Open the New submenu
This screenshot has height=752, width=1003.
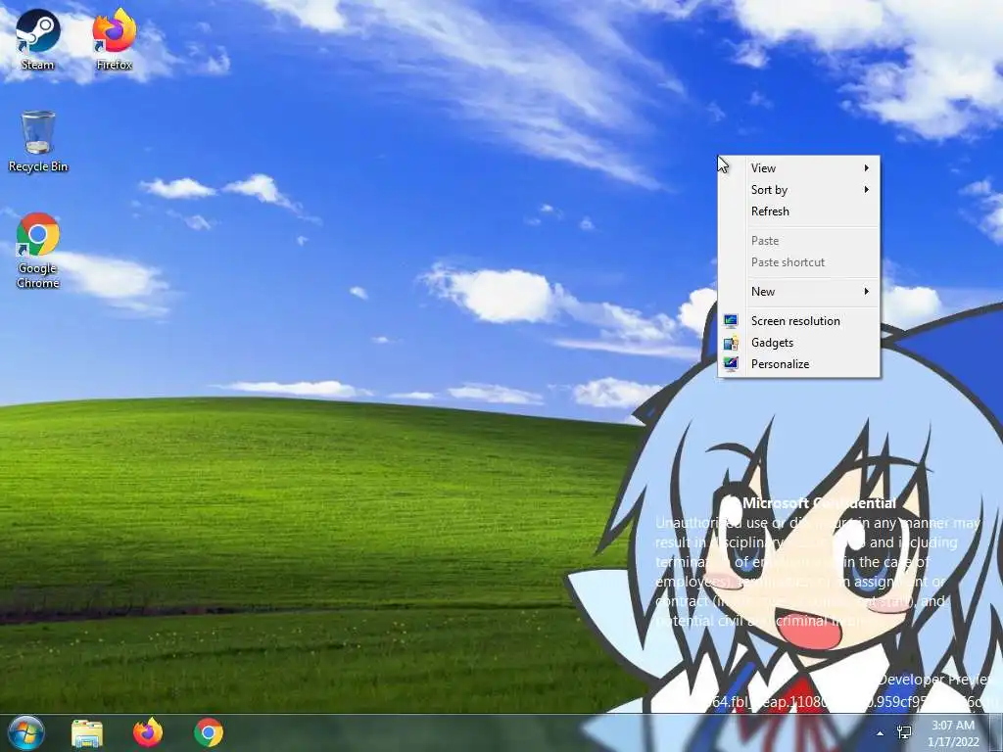[x=799, y=292]
